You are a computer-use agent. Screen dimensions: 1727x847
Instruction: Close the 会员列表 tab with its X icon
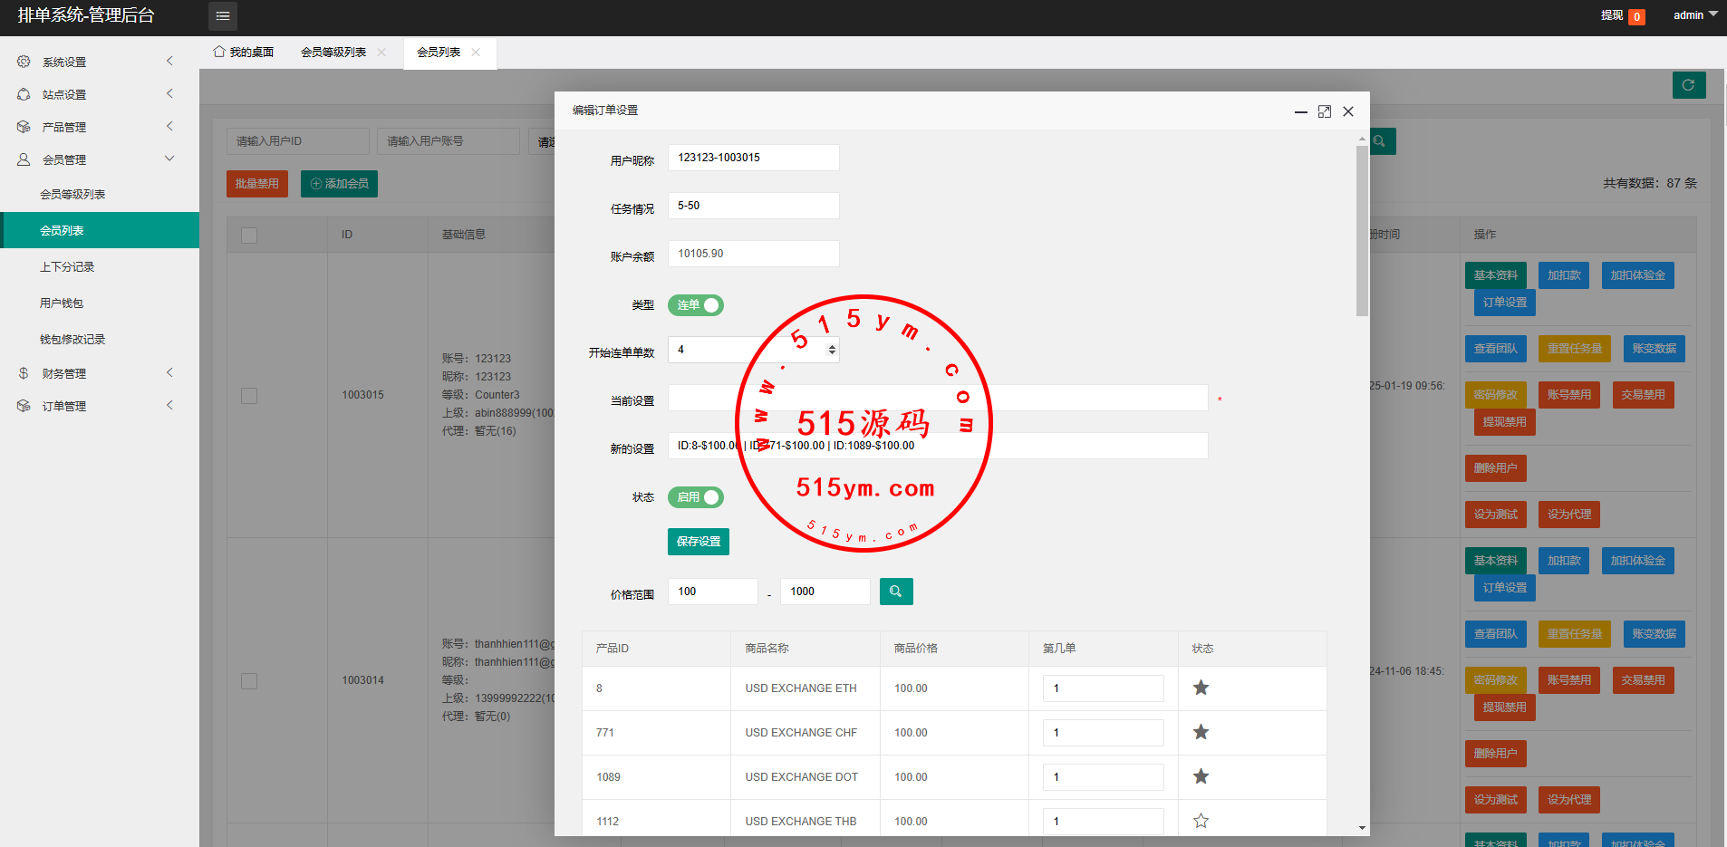coord(476,53)
